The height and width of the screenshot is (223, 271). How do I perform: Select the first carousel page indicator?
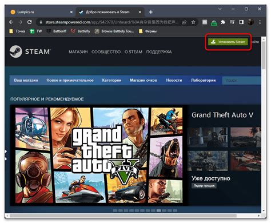pos(115,210)
